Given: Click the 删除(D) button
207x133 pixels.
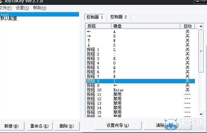Looking at the screenshot, I should click(67, 126).
